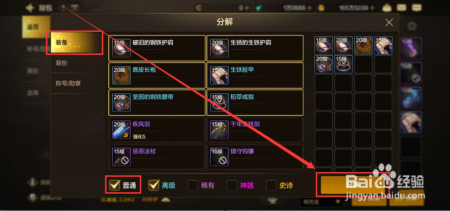The height and width of the screenshot is (211, 450).
Task: Enable the 神器 quality checkbox
Action: pos(232,186)
